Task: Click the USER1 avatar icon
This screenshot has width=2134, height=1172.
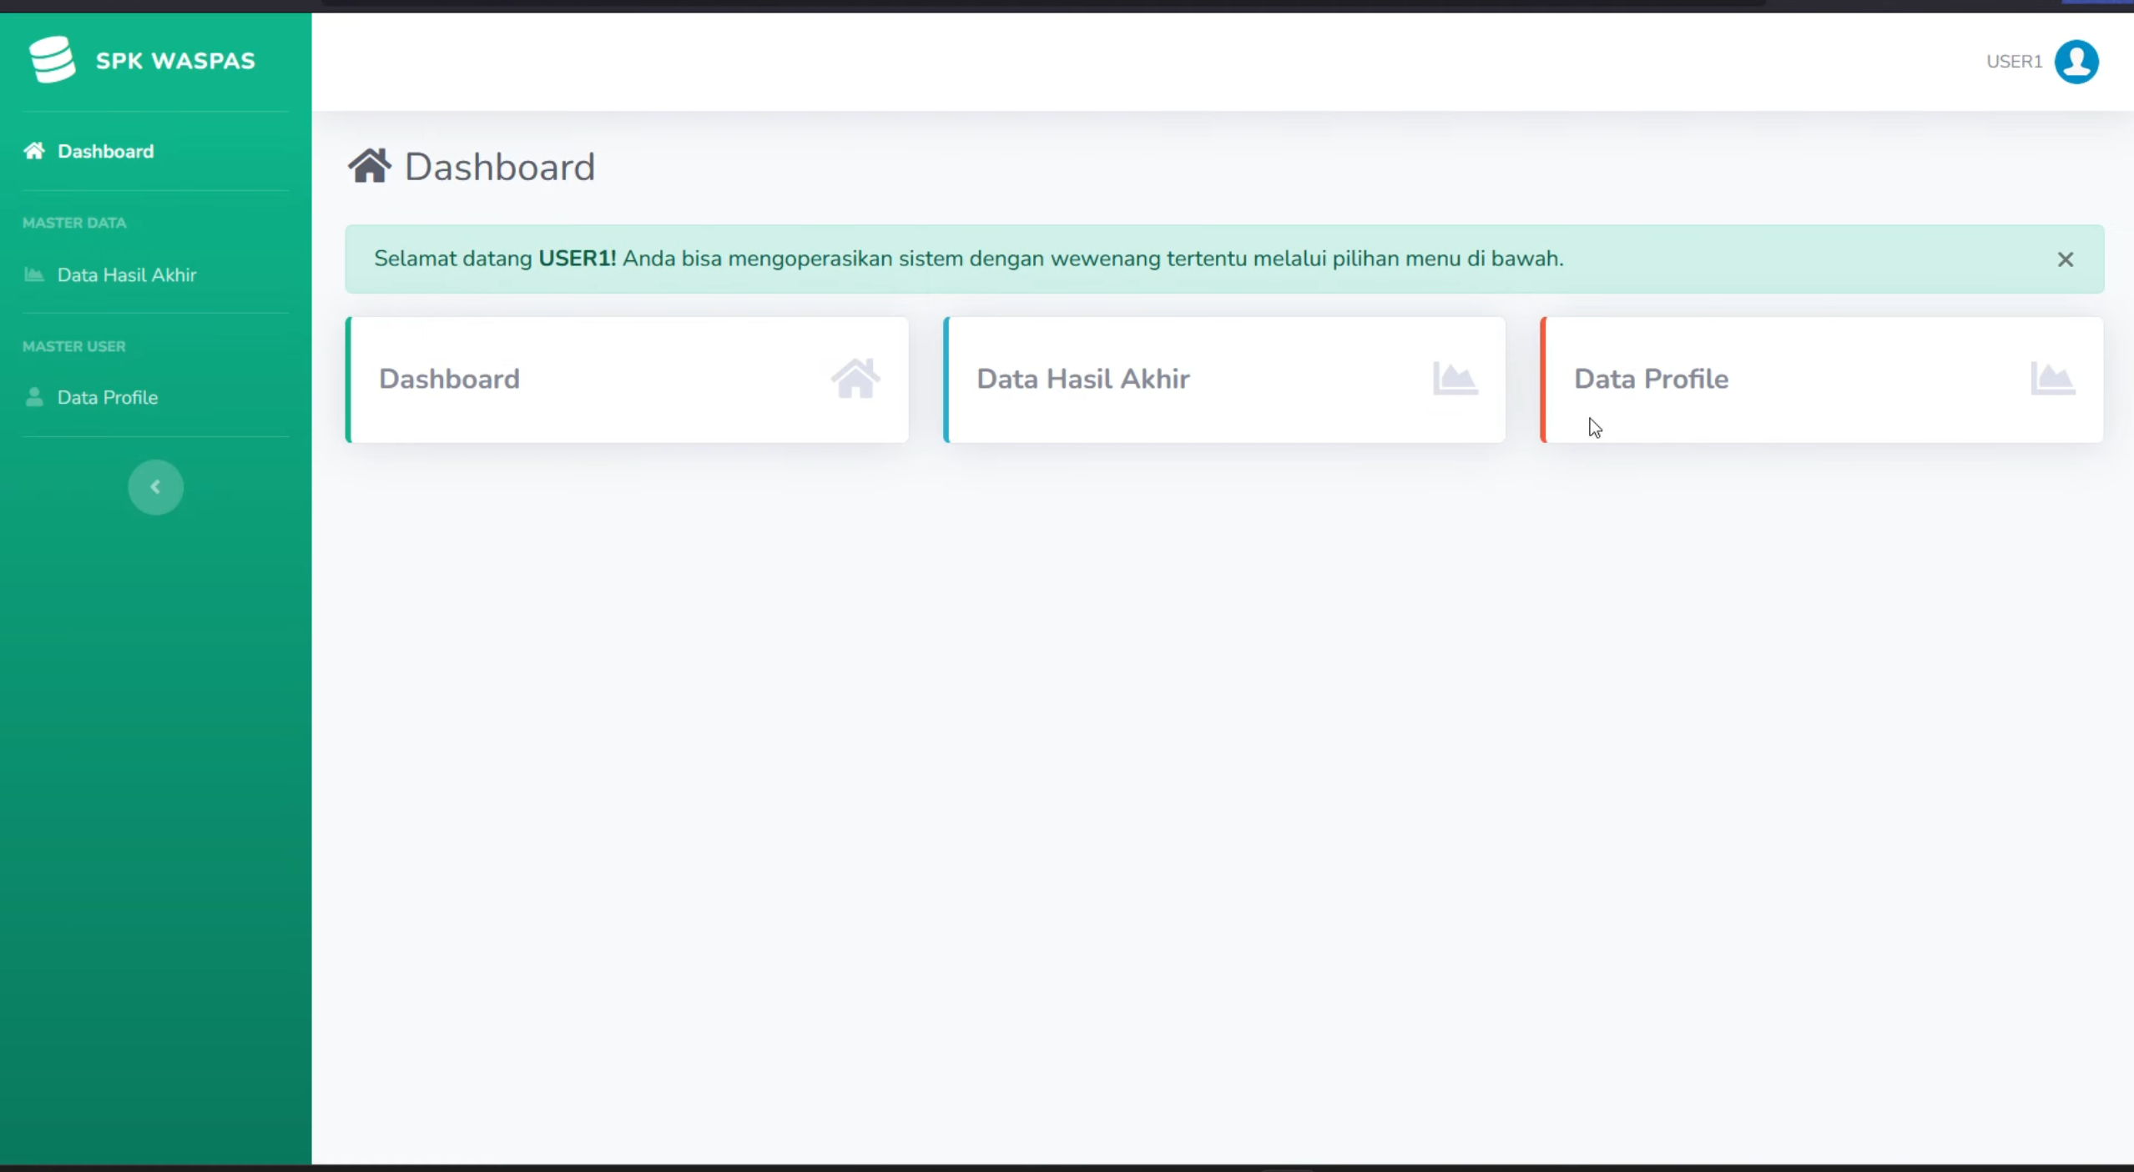Action: point(2076,62)
